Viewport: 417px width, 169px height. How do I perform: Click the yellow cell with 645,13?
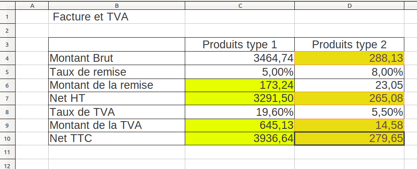240,125
